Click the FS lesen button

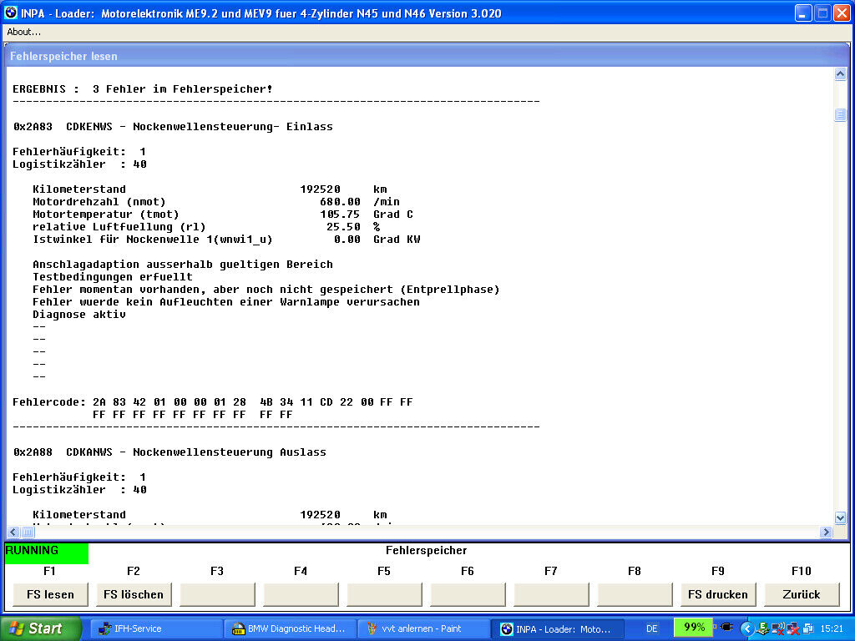[x=50, y=594]
